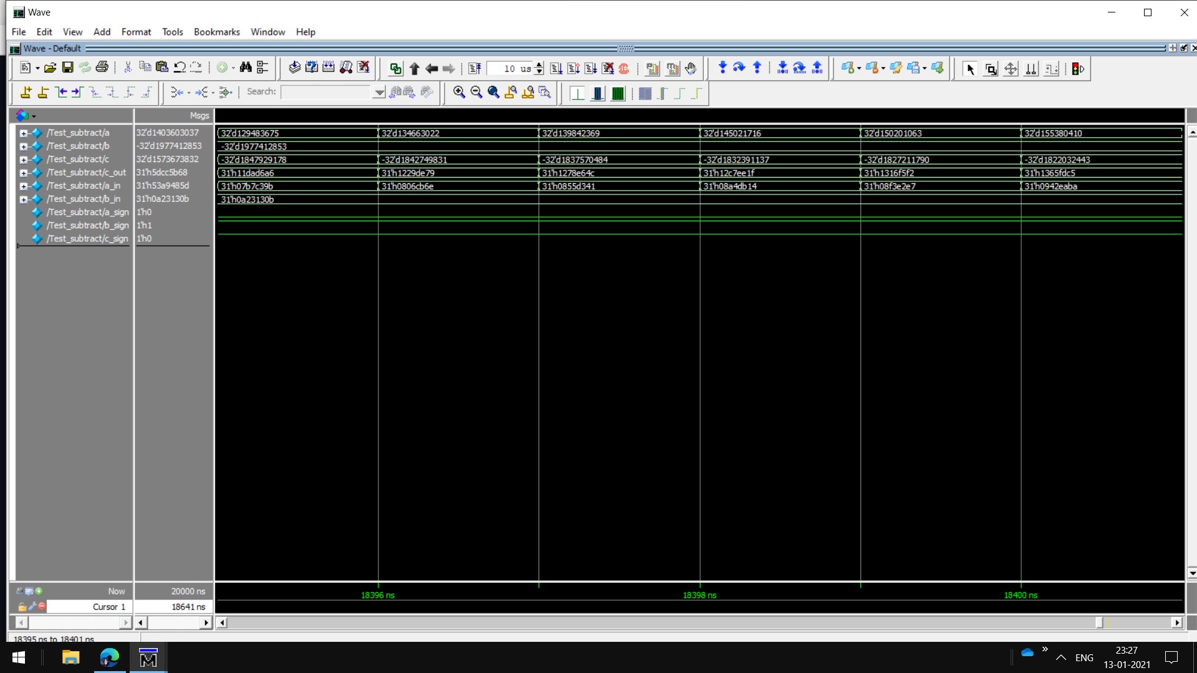Open the Format menu
The width and height of the screenshot is (1197, 673).
(136, 32)
